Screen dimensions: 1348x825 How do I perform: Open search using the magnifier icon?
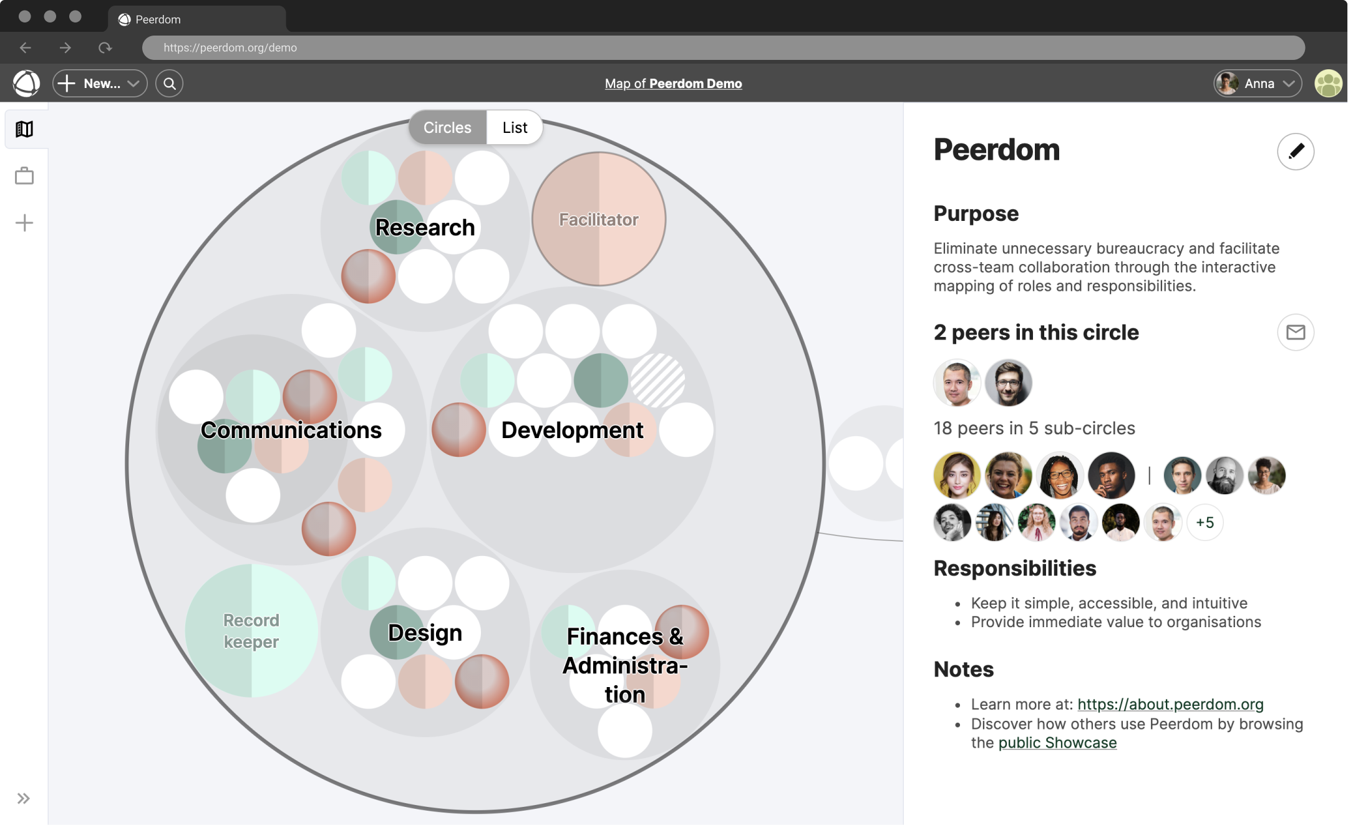coord(169,83)
